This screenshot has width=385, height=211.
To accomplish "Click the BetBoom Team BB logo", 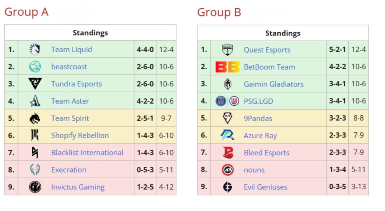I will pyautogui.click(x=227, y=67).
